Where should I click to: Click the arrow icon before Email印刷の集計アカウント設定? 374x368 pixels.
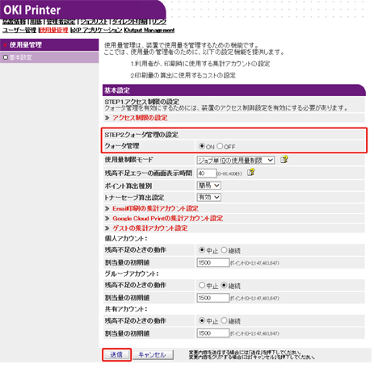[107, 208]
